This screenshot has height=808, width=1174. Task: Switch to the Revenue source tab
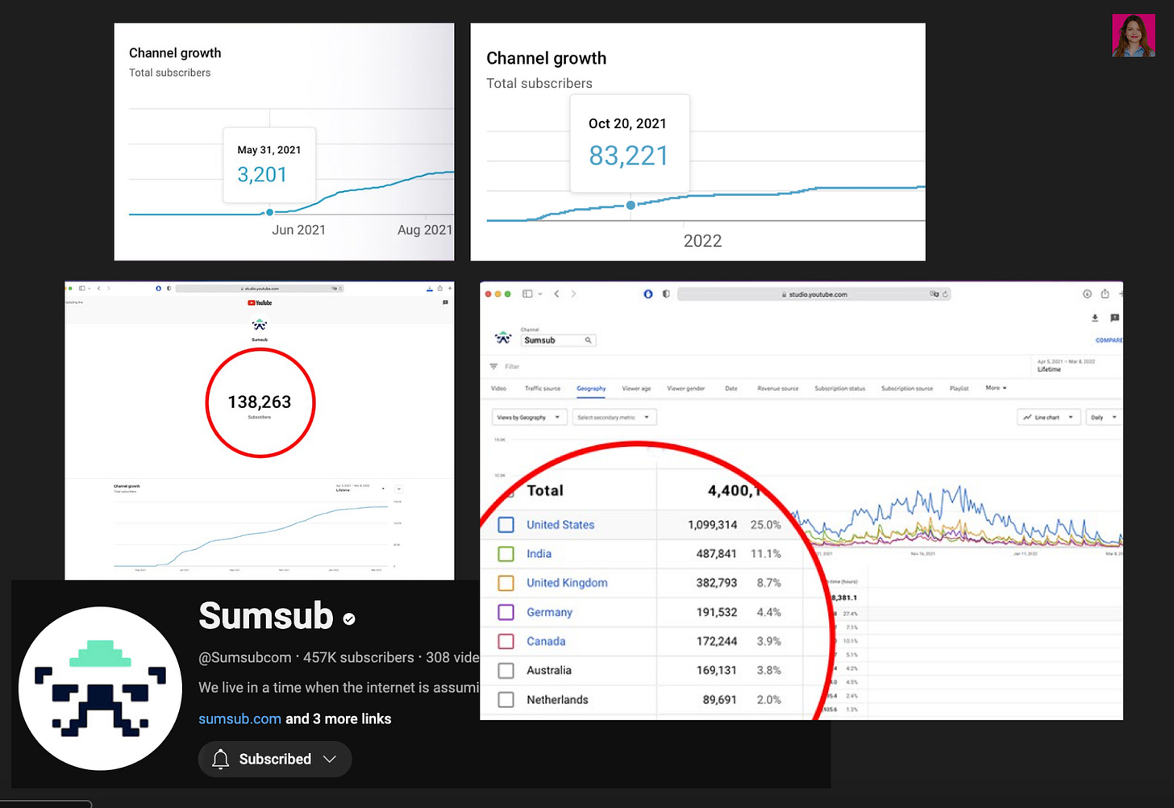click(777, 389)
